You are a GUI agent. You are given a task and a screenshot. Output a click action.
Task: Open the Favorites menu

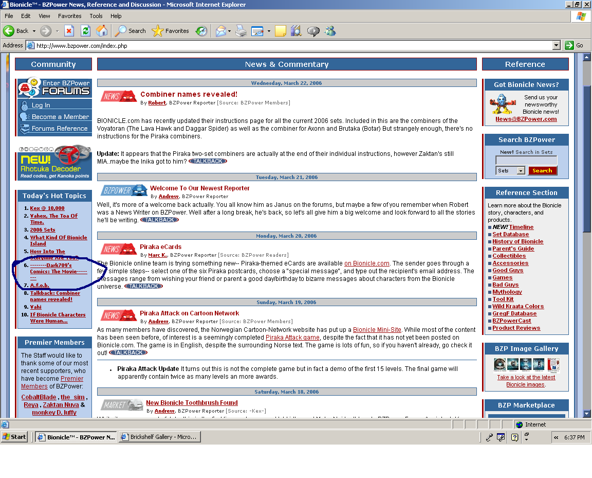pyautogui.click(x=69, y=16)
